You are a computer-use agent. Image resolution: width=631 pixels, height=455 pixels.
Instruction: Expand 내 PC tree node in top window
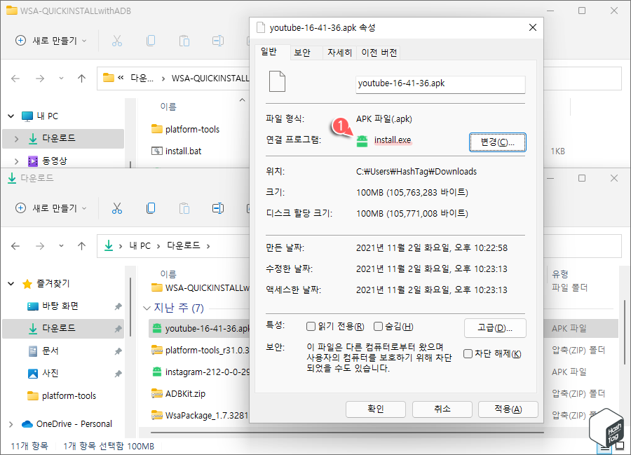(11, 116)
